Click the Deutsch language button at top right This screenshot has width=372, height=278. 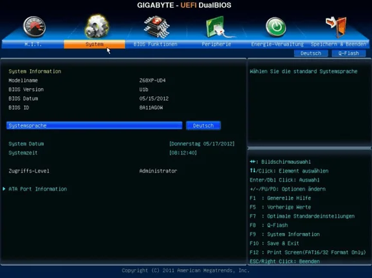[311, 53]
